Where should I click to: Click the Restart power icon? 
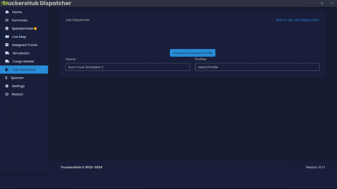click(x=7, y=94)
